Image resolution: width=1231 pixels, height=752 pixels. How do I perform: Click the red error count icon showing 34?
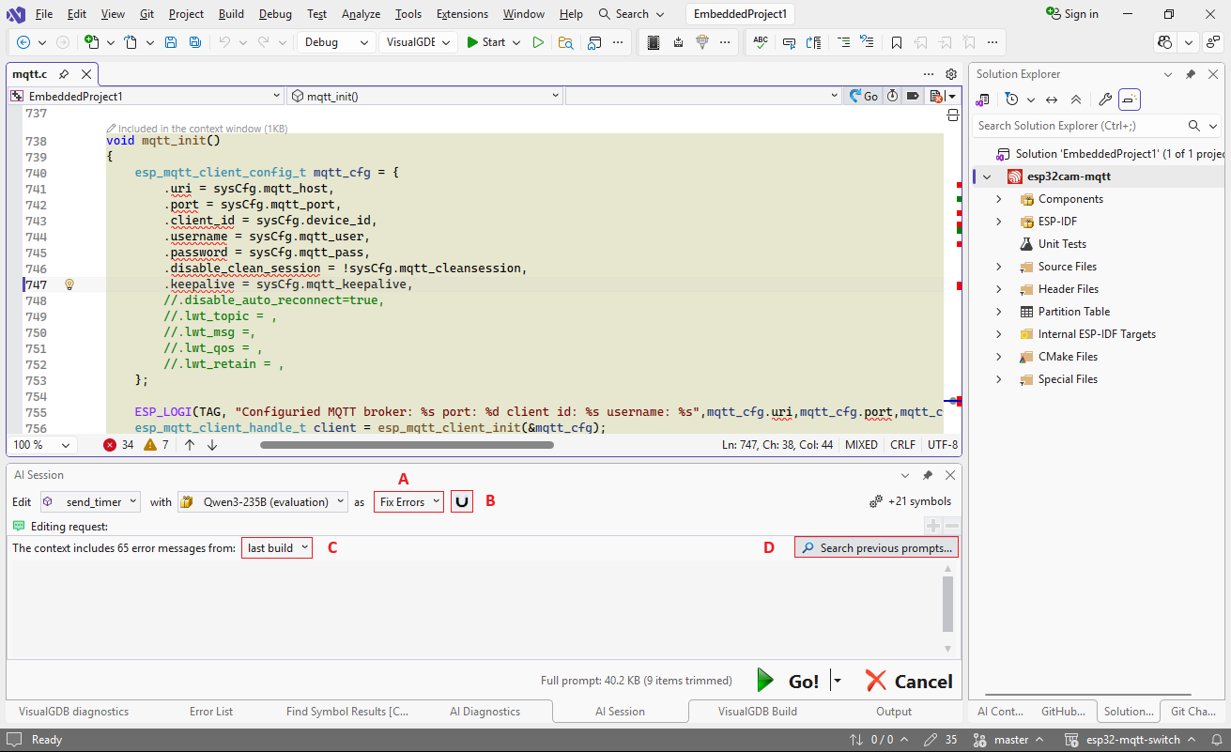pyautogui.click(x=110, y=445)
